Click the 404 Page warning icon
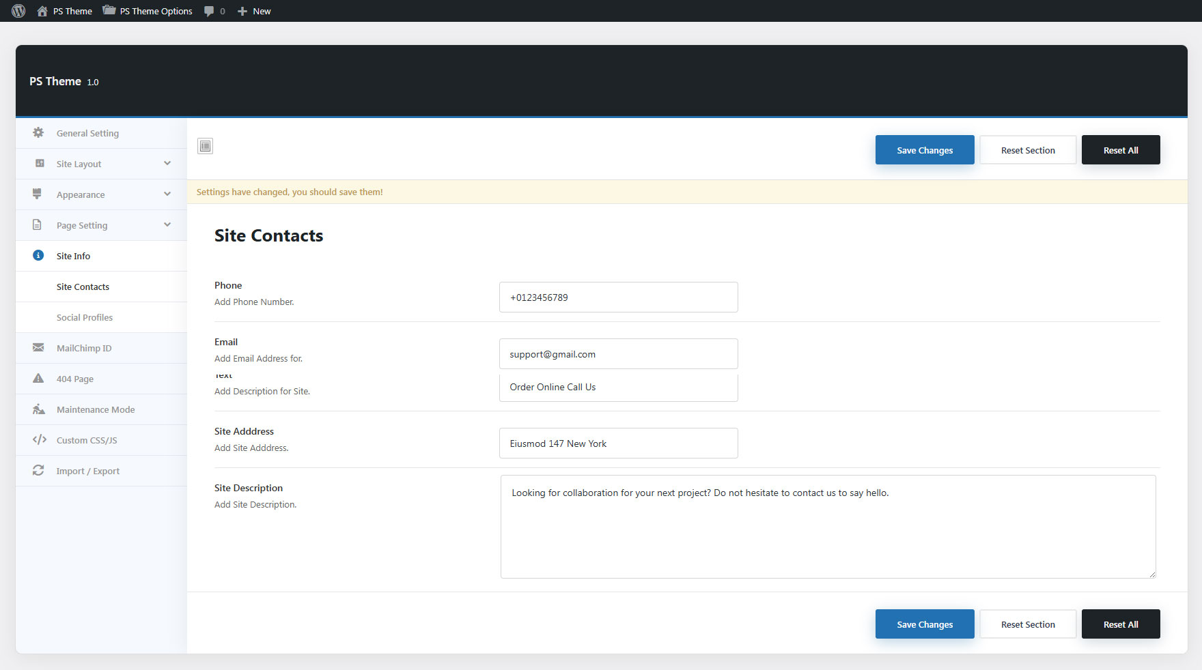Screen dimensions: 1202x670 click(38, 379)
